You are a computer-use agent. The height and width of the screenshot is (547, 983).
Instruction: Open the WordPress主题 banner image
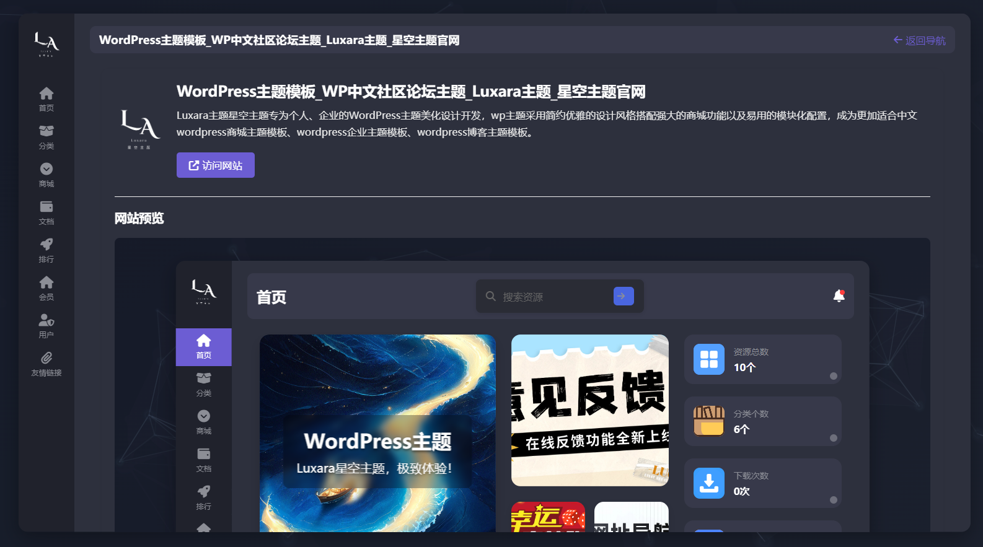377,433
